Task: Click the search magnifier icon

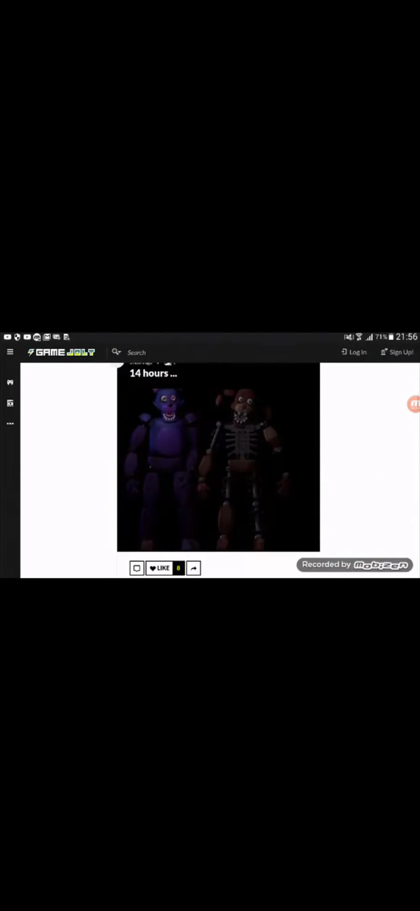Action: (116, 352)
